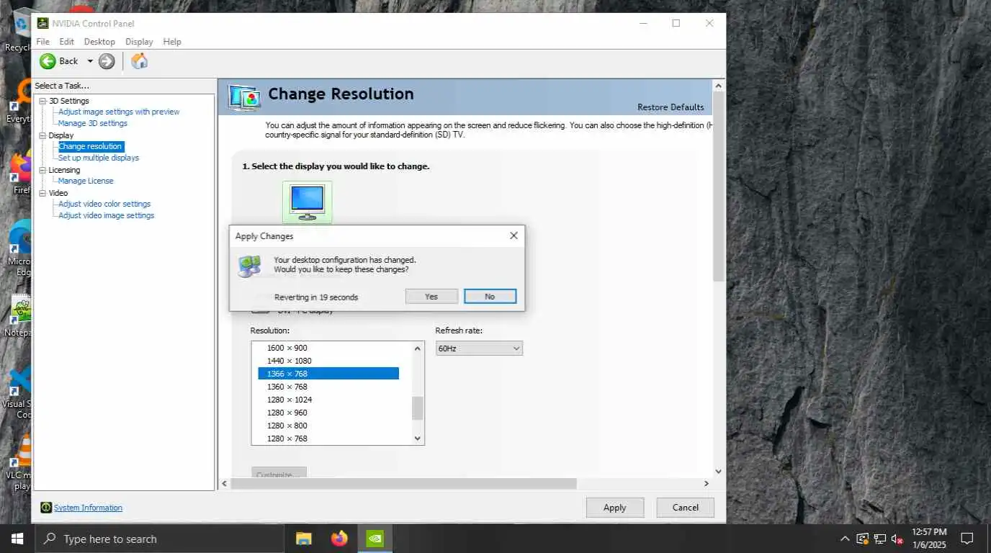Select the monitor display thumbnail

click(x=308, y=202)
